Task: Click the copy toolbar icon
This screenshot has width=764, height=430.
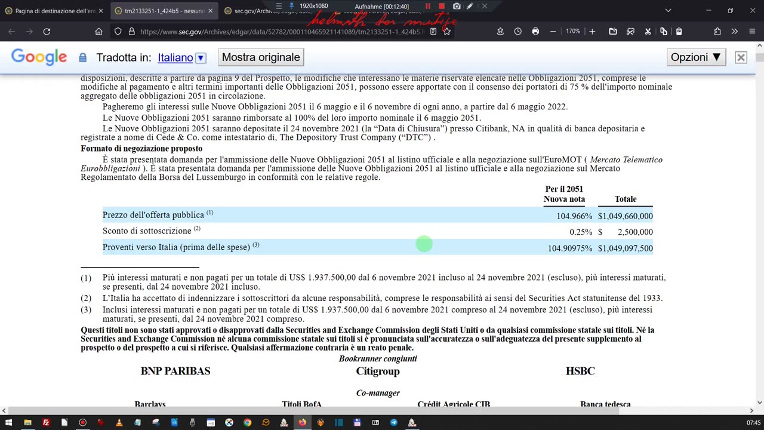Action: coord(663,32)
